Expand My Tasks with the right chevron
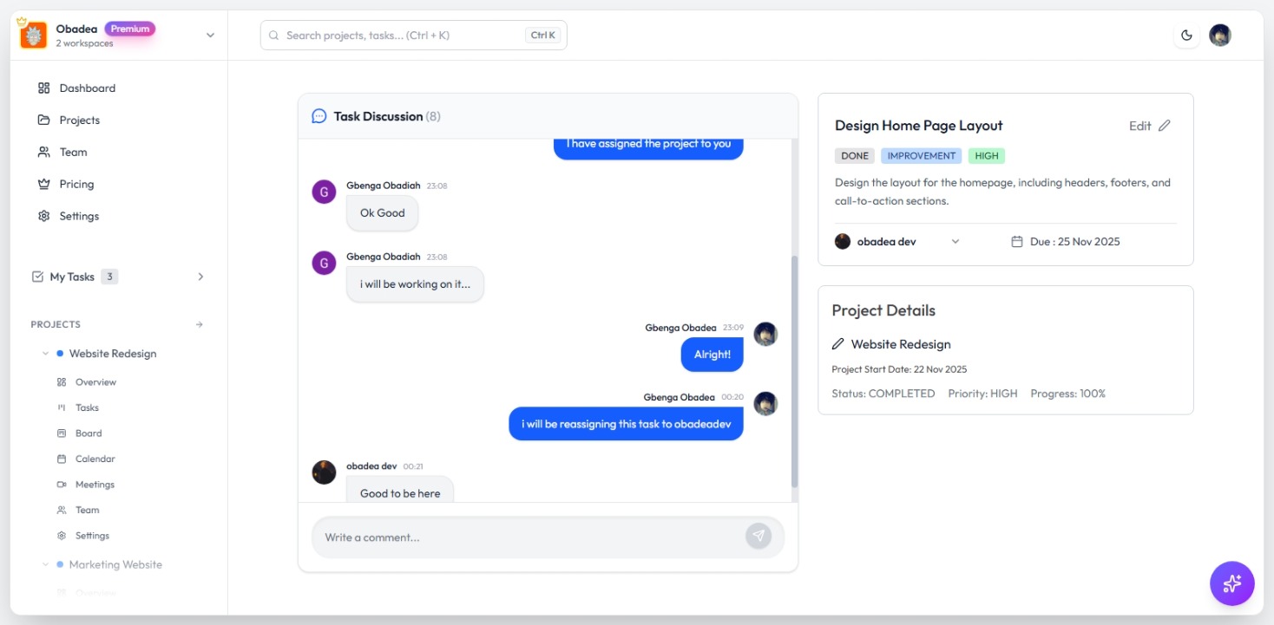Image resolution: width=1274 pixels, height=625 pixels. pyautogui.click(x=200, y=277)
